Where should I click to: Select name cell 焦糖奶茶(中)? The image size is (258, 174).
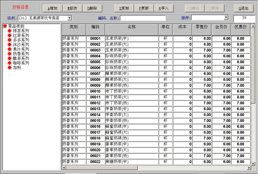(x=132, y=162)
